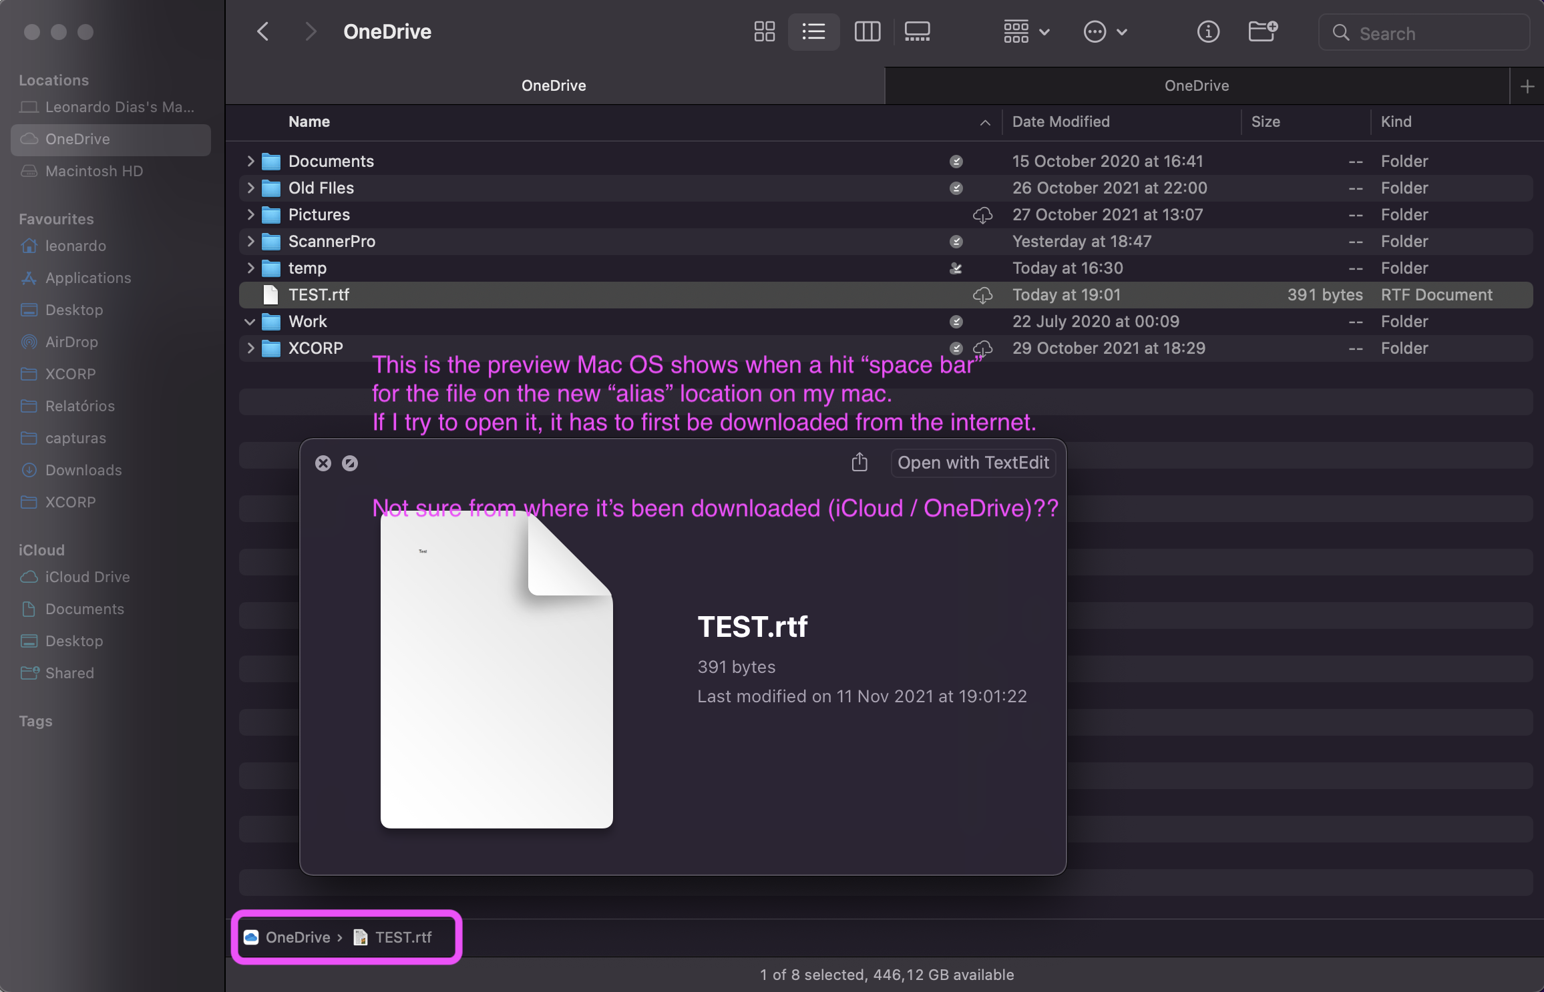The width and height of the screenshot is (1544, 992).
Task: Click the New Folder toolbar icon
Action: tap(1262, 31)
